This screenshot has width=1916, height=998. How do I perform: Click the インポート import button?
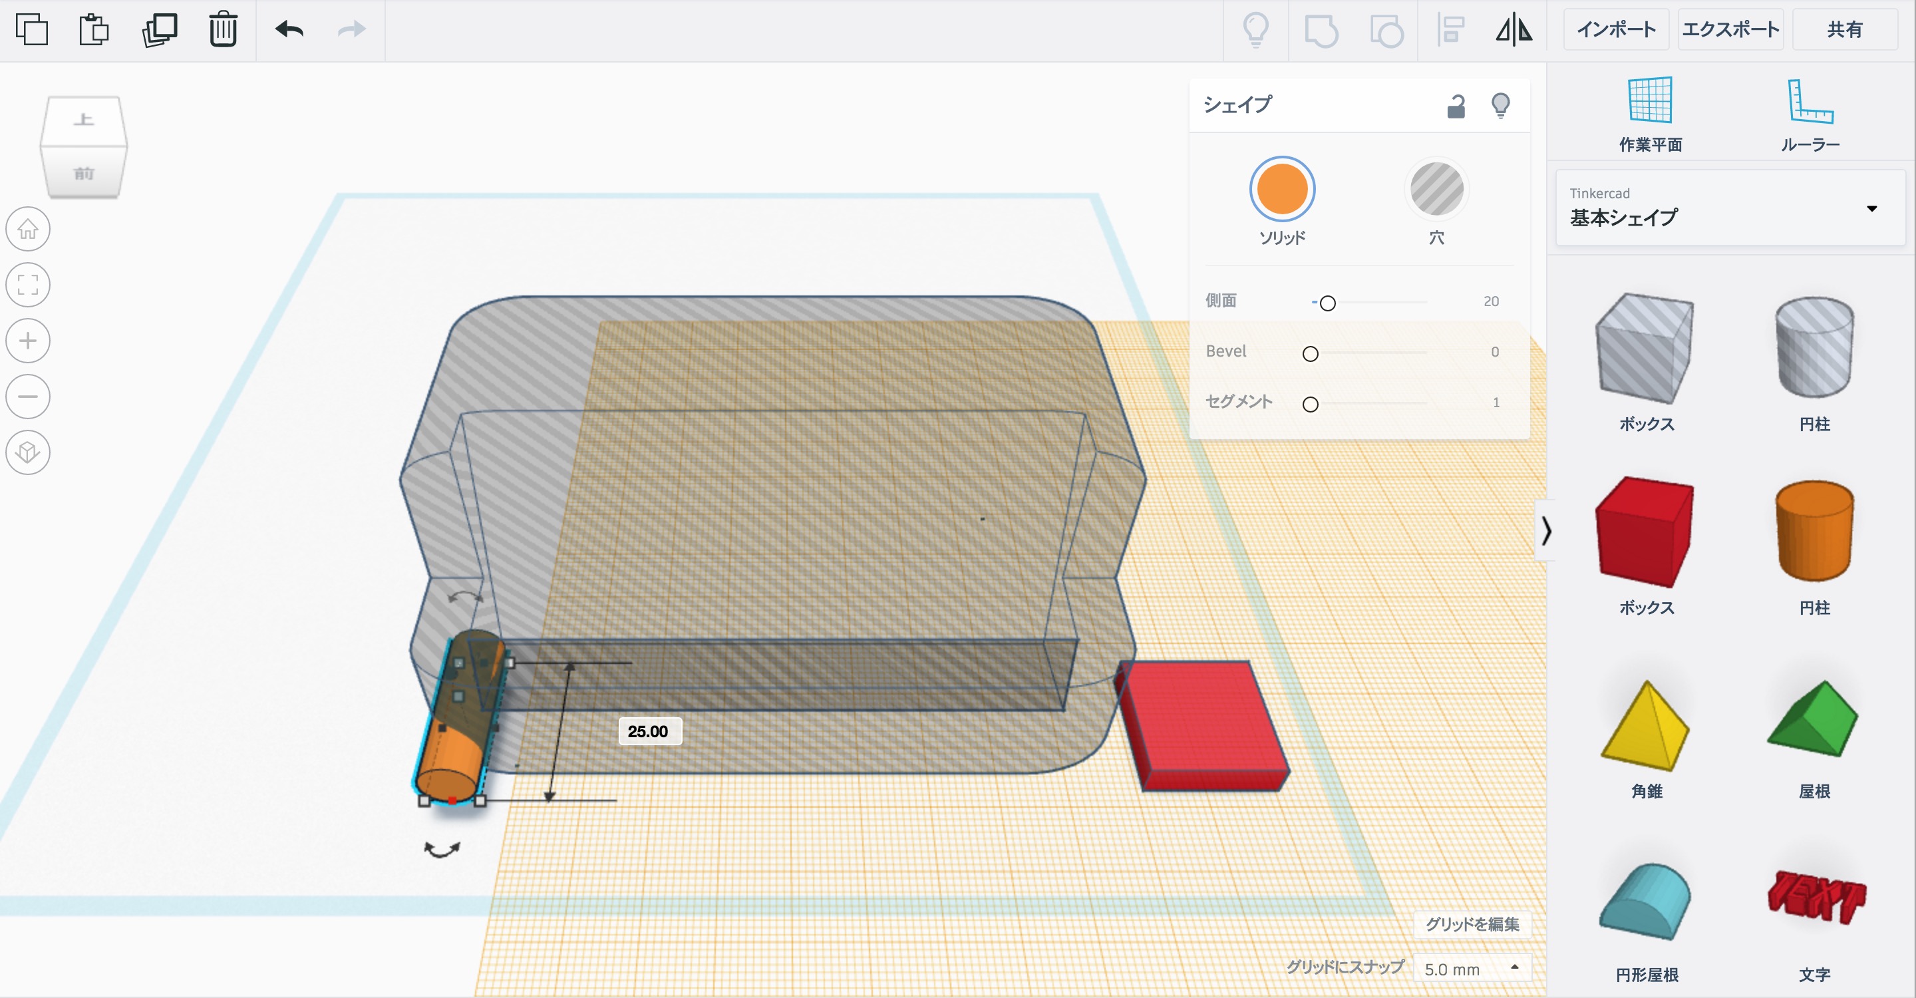click(1615, 30)
